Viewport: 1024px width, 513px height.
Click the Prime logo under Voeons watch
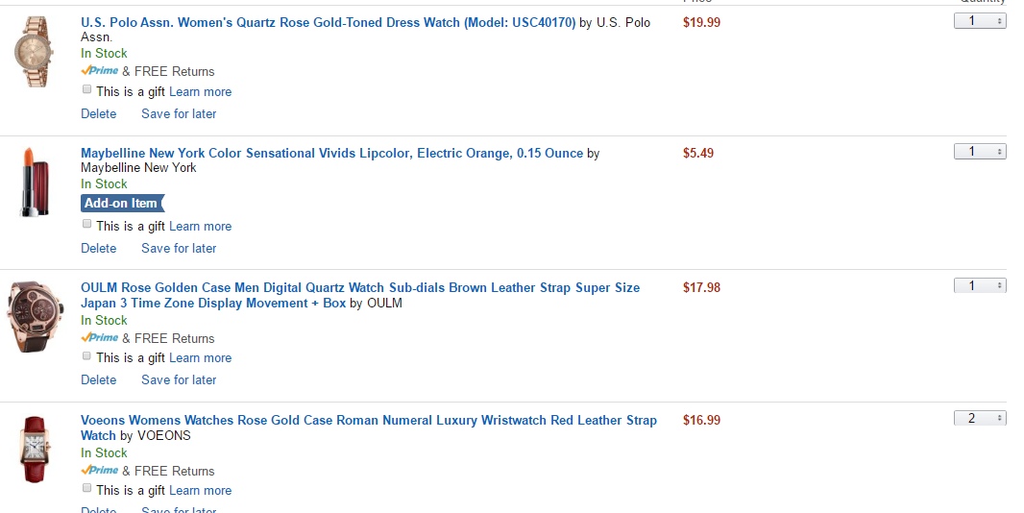click(100, 471)
